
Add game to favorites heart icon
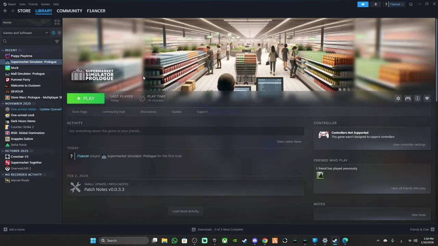pos(427,98)
